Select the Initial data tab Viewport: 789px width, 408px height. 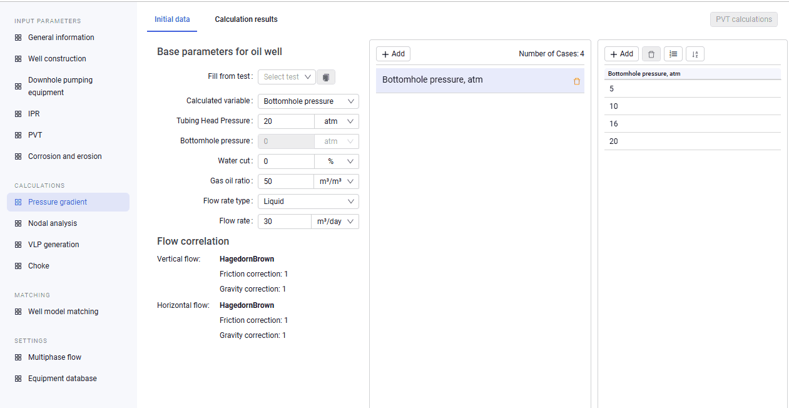tap(172, 19)
